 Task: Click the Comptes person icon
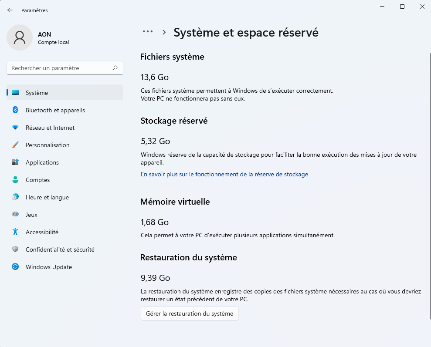click(x=15, y=180)
